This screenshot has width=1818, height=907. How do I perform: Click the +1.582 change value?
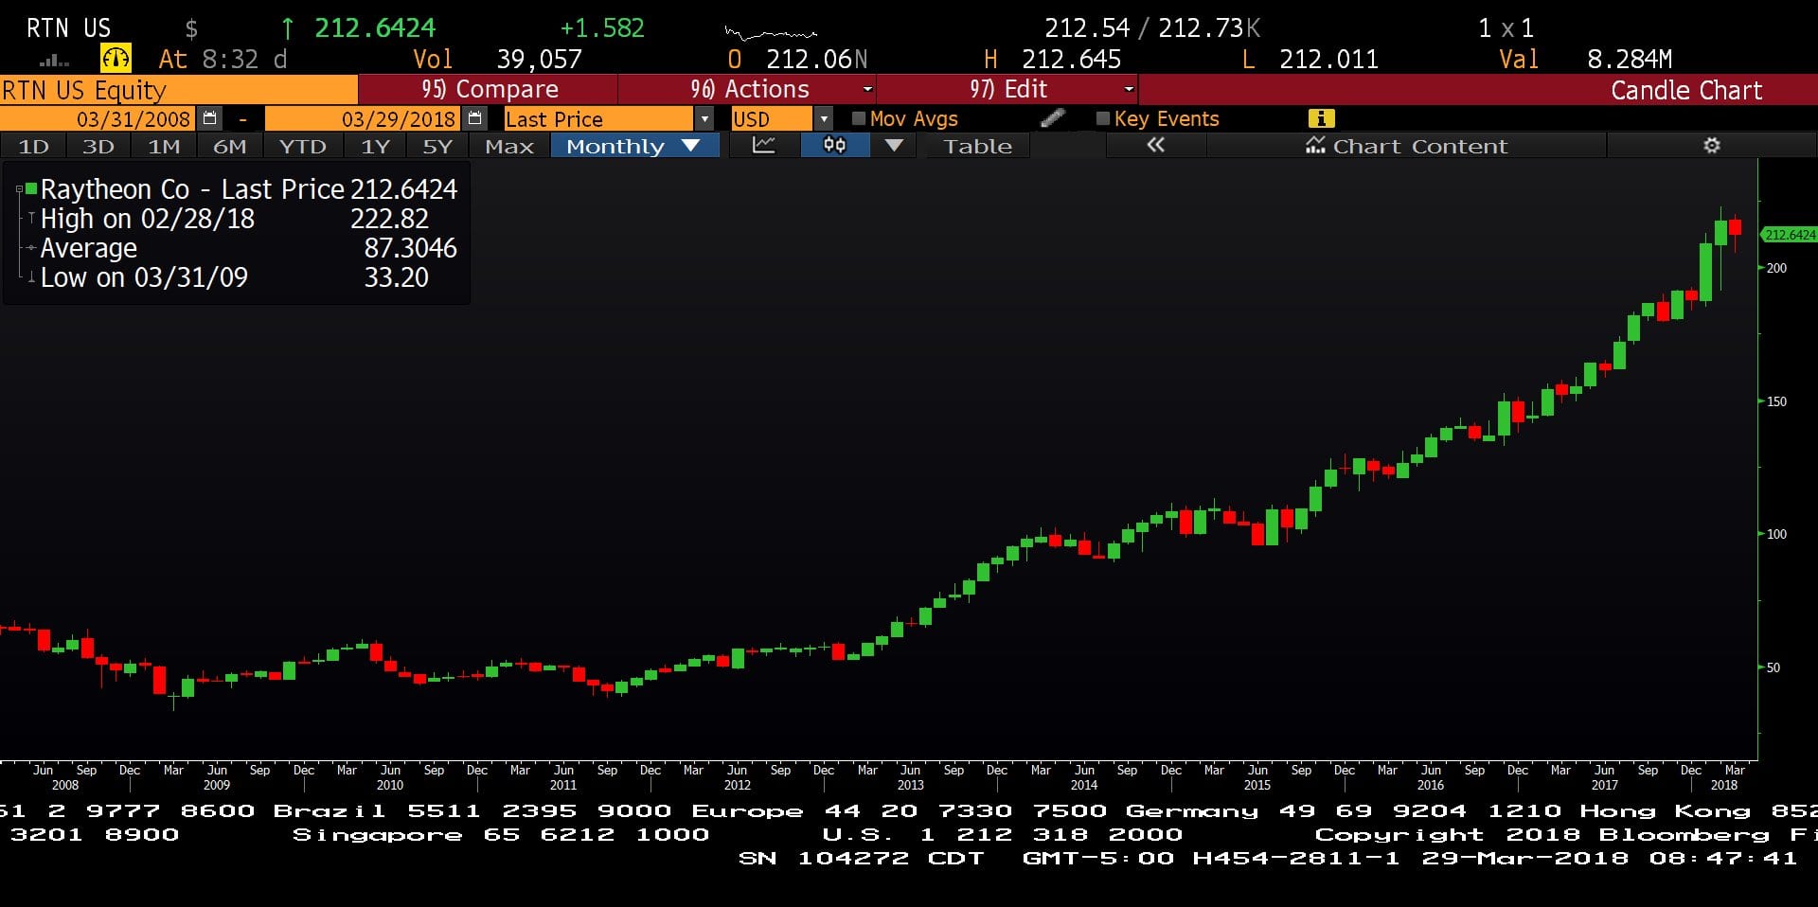602,28
